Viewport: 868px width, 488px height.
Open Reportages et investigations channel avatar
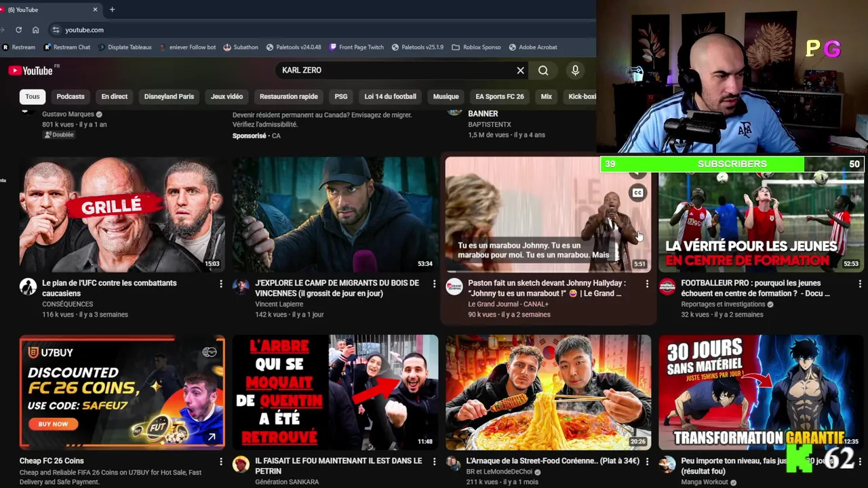[x=667, y=287]
